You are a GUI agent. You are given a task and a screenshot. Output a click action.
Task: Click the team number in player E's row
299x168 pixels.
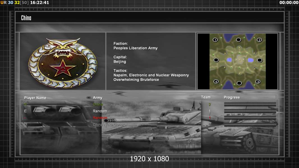point(210,111)
